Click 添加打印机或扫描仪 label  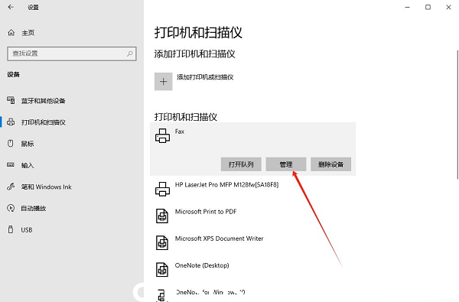205,77
